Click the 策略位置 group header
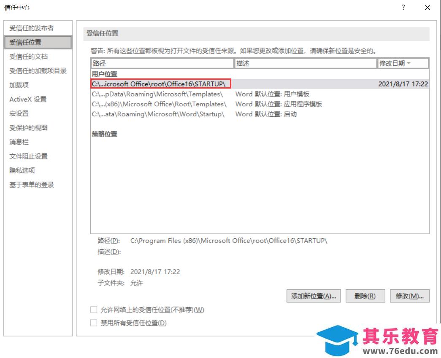Viewport: 441px width, 358px height. pyautogui.click(x=104, y=135)
